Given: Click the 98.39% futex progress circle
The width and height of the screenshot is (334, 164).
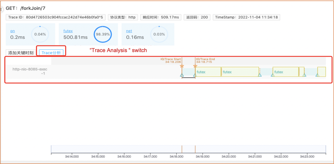Looking at the screenshot, I should point(103,34).
